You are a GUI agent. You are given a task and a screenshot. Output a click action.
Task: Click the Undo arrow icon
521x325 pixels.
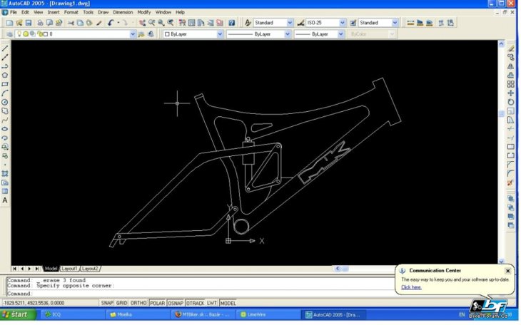[111, 23]
